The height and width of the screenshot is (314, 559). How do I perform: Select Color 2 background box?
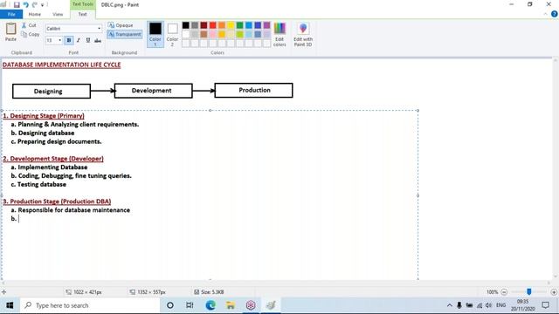tap(173, 34)
